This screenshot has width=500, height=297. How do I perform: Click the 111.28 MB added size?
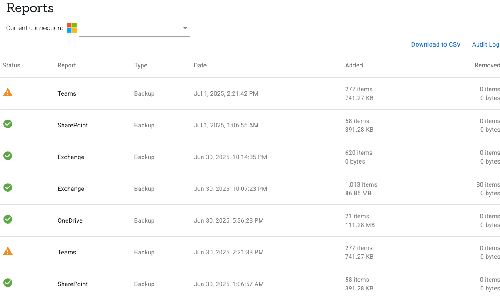[360, 225]
